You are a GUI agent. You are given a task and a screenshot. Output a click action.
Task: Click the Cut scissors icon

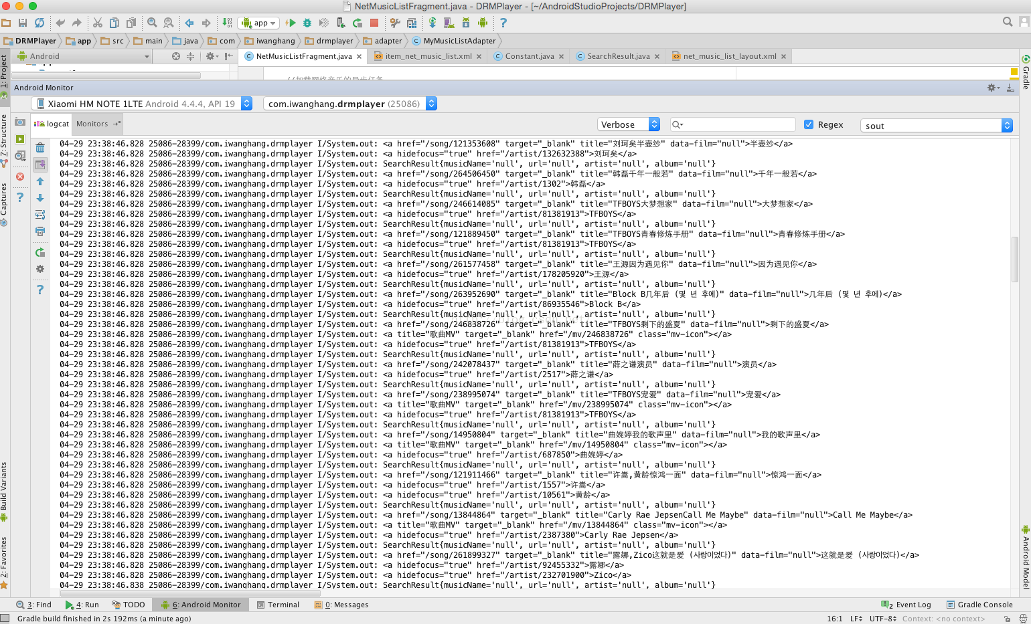pyautogui.click(x=98, y=23)
